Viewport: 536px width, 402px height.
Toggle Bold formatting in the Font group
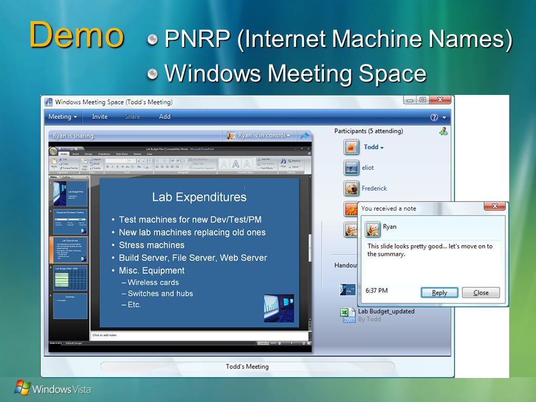(x=107, y=167)
